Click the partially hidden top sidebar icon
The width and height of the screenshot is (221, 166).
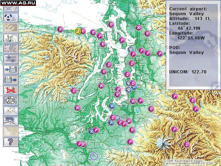tap(11, 8)
